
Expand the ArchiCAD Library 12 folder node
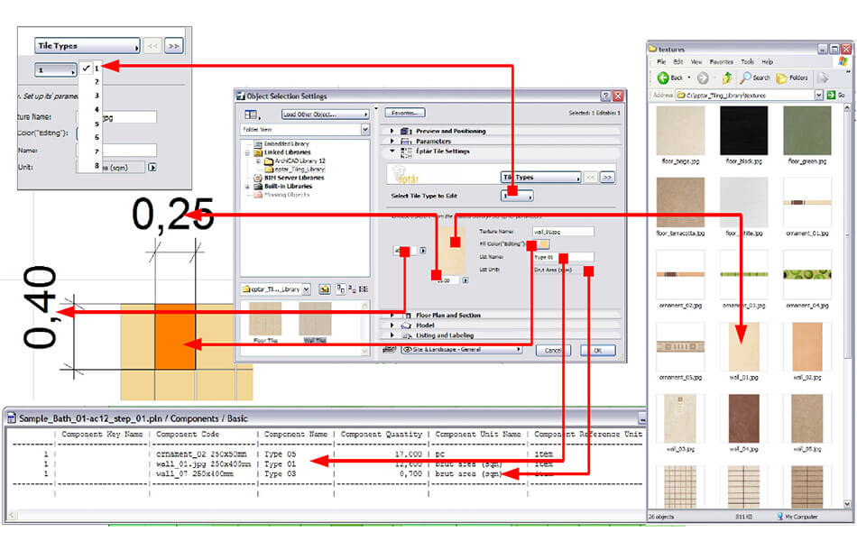[258, 161]
